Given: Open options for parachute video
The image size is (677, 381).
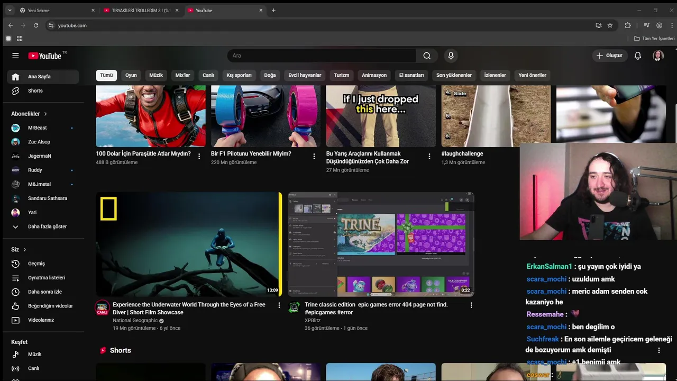Looking at the screenshot, I should pyautogui.click(x=199, y=156).
